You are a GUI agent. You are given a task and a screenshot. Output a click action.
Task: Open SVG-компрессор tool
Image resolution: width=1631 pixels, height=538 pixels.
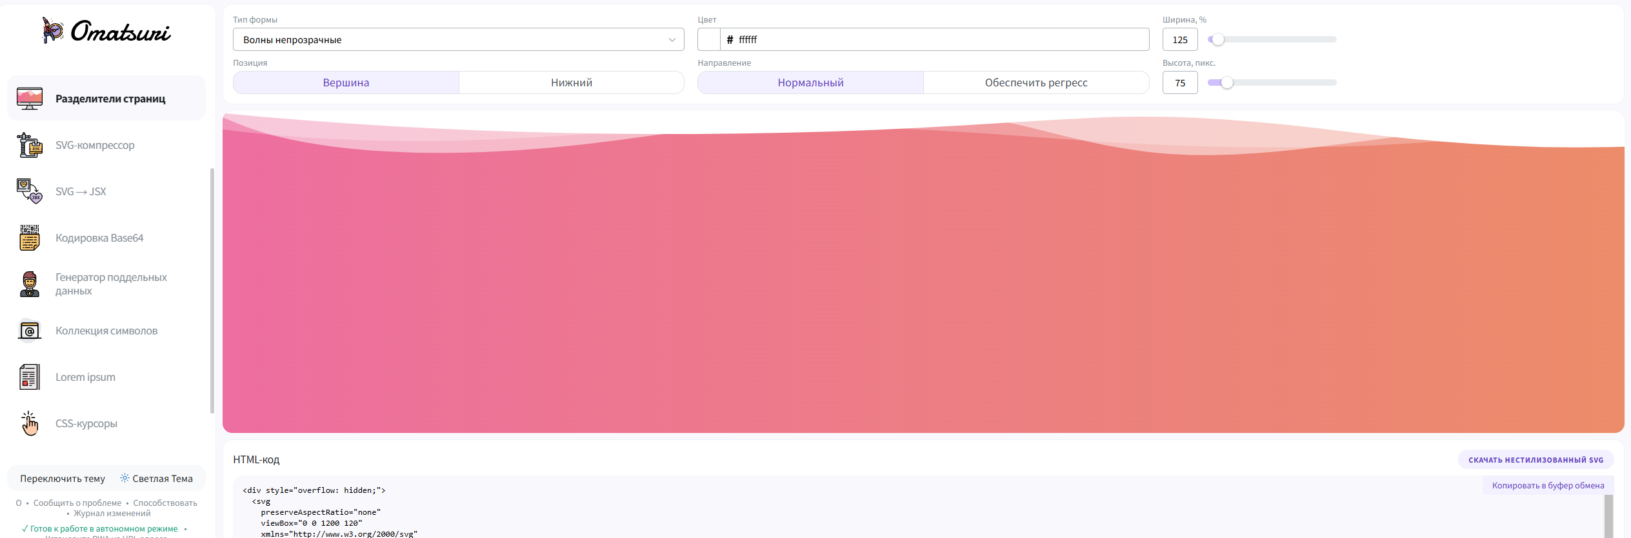tap(106, 145)
